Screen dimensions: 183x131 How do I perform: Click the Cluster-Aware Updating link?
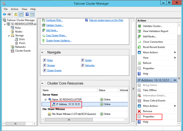pos(59,41)
